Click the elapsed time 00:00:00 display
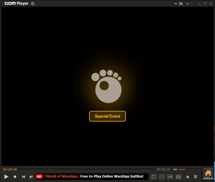Image resolution: width=215 pixels, height=182 pixels. pos(10,169)
